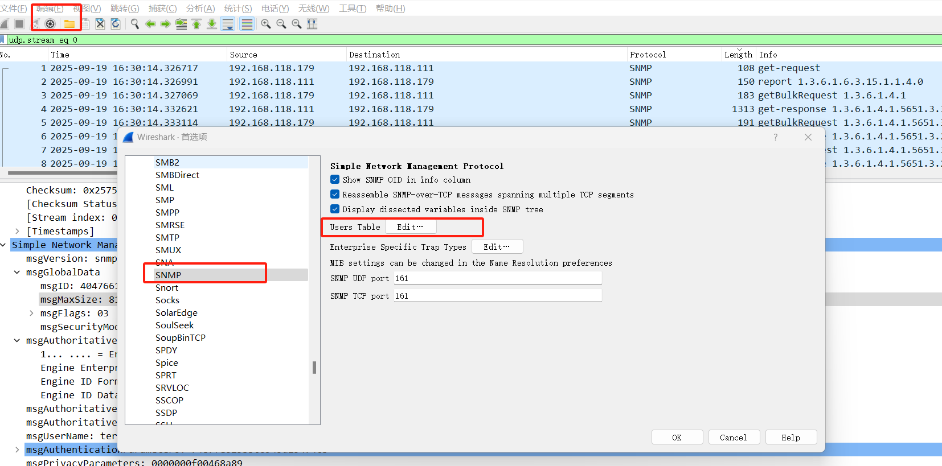This screenshot has height=466, width=942.
Task: Expand the Timestamps tree node
Action: [x=18, y=231]
